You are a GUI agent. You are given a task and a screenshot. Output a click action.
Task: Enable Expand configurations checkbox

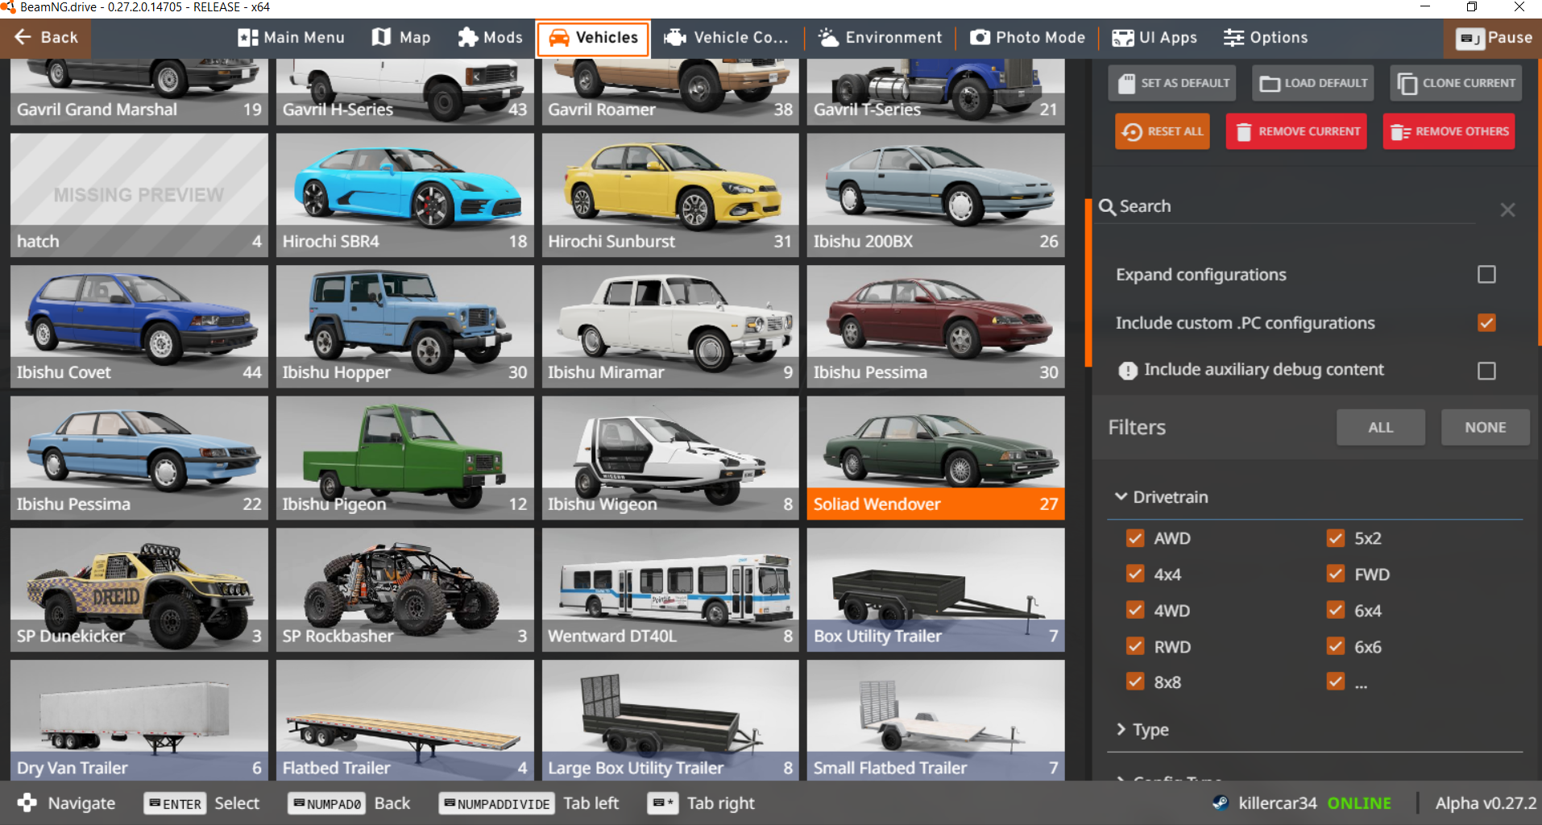pos(1486,275)
